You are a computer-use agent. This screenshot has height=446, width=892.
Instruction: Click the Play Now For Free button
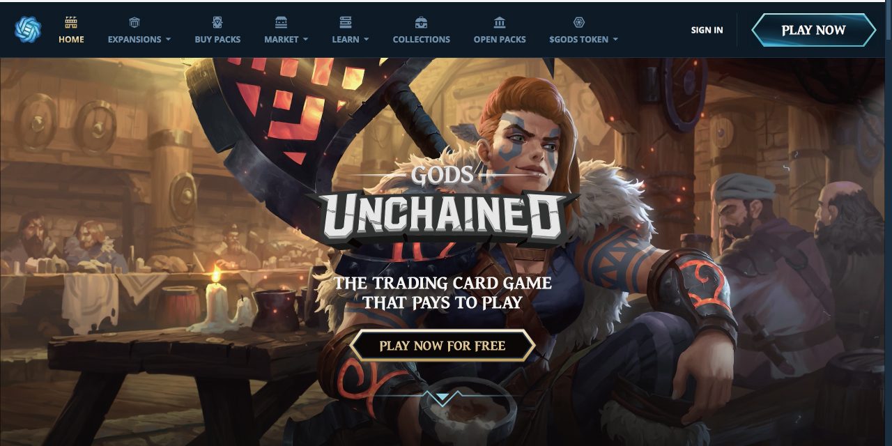tap(443, 346)
